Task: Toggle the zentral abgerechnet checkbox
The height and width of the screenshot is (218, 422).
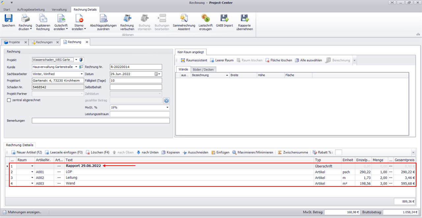Action: click(9, 100)
